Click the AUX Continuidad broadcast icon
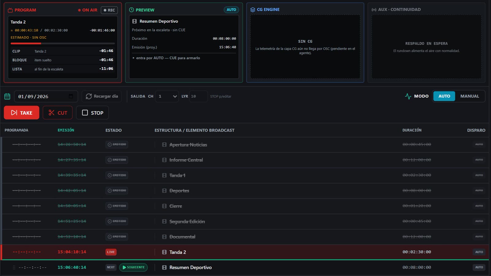This screenshot has width=491, height=276. 374,10
